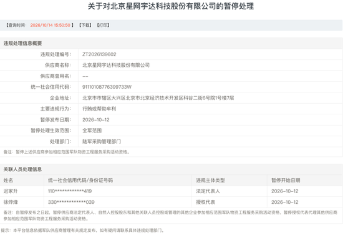Select the company address value text
Image resolution: width=343 pixels, height=235 pixels.
(x=158, y=98)
